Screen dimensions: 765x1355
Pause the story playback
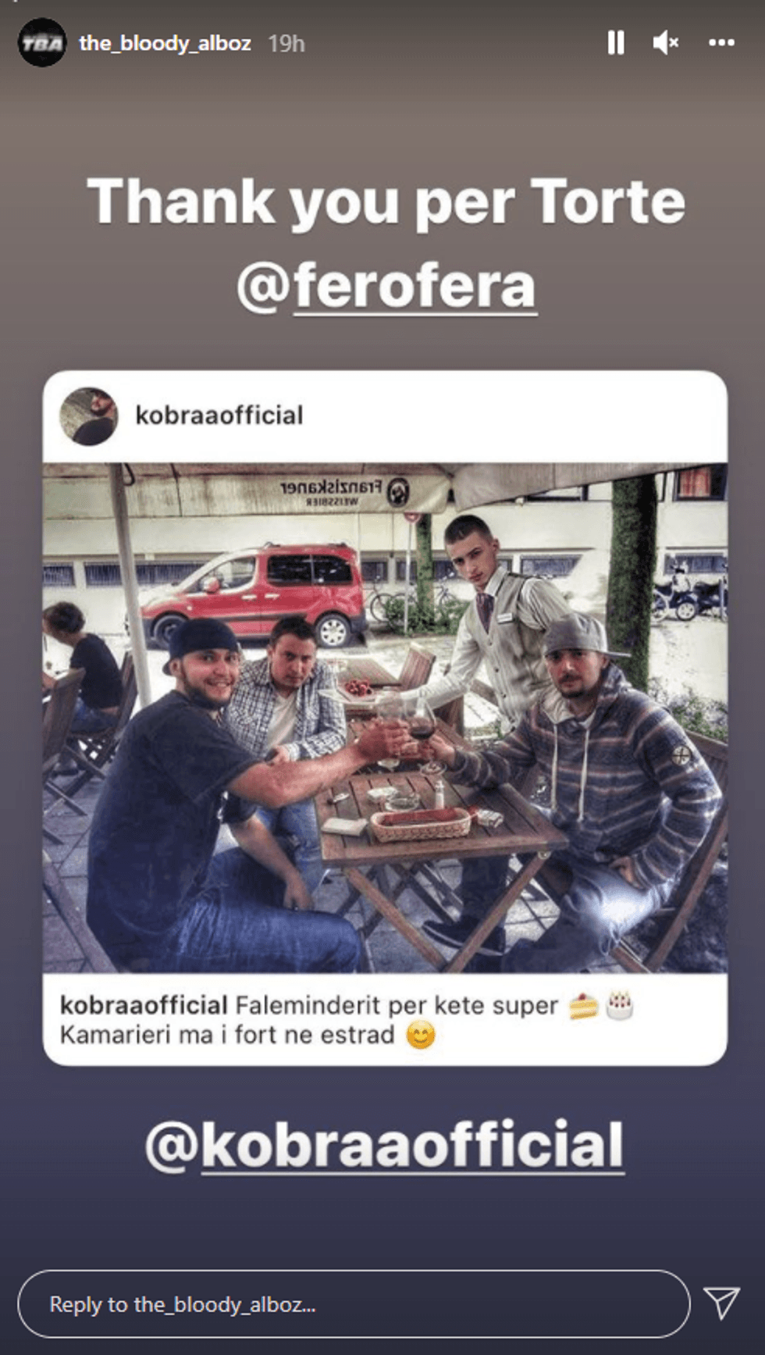pyautogui.click(x=616, y=43)
